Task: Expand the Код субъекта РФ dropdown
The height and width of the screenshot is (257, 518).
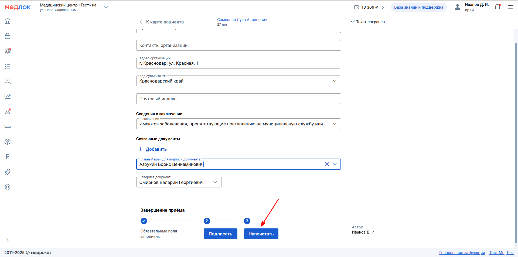Action: pyautogui.click(x=335, y=81)
